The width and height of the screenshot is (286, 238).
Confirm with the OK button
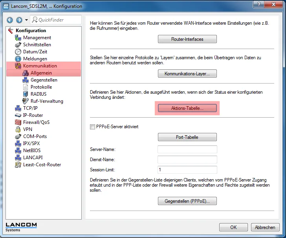tap(233, 227)
